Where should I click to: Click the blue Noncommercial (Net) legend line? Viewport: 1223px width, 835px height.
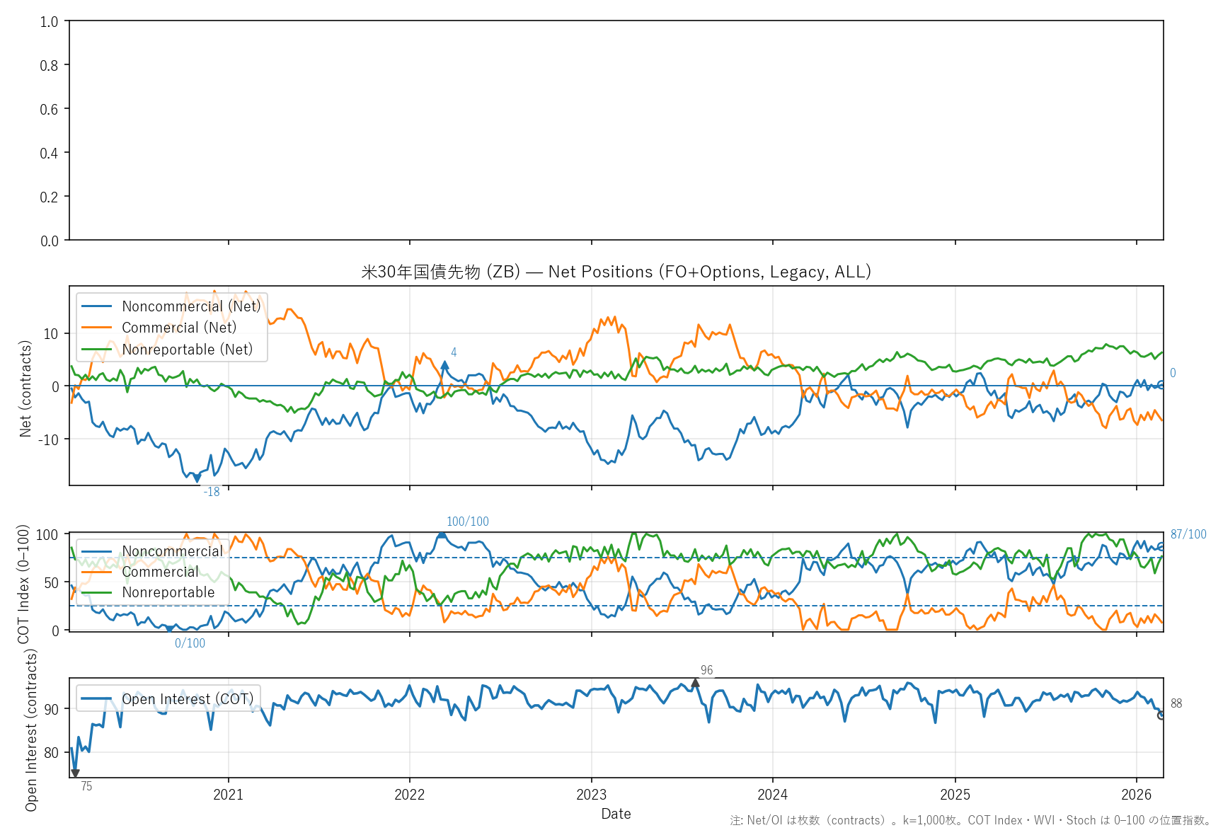click(97, 306)
